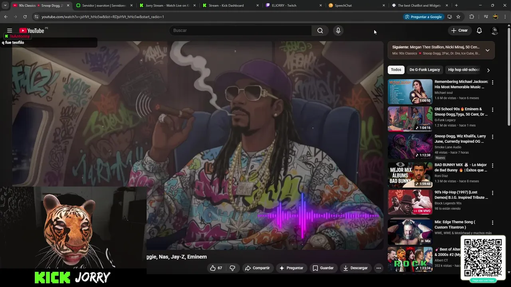Expand the Siguiente mix playlist panel
The image size is (511, 287).
click(487, 50)
